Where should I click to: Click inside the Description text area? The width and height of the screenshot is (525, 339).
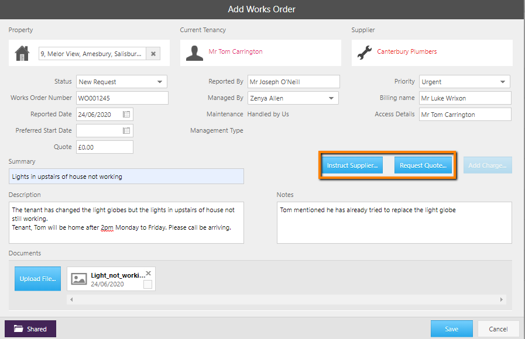pyautogui.click(x=126, y=223)
